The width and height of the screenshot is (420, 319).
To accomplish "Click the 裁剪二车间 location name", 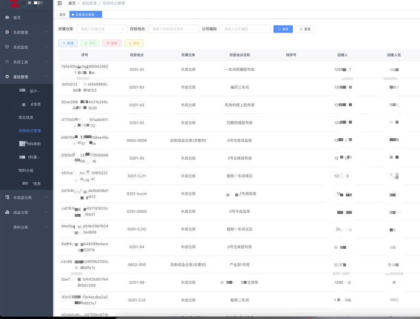I will [x=240, y=300].
